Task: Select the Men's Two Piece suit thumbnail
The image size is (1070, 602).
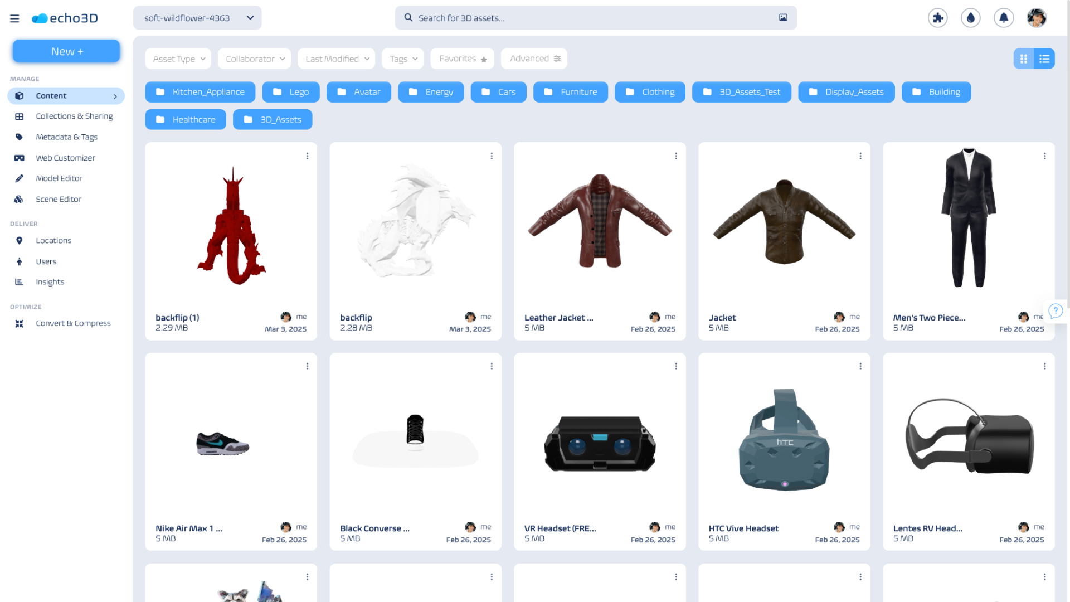Action: coord(969,217)
